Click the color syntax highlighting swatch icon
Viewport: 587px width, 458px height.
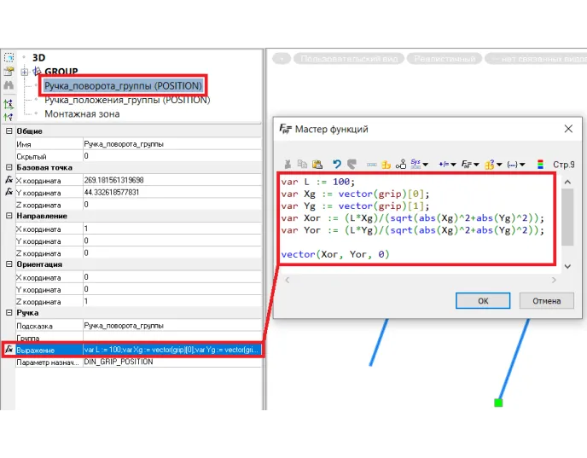click(x=540, y=164)
